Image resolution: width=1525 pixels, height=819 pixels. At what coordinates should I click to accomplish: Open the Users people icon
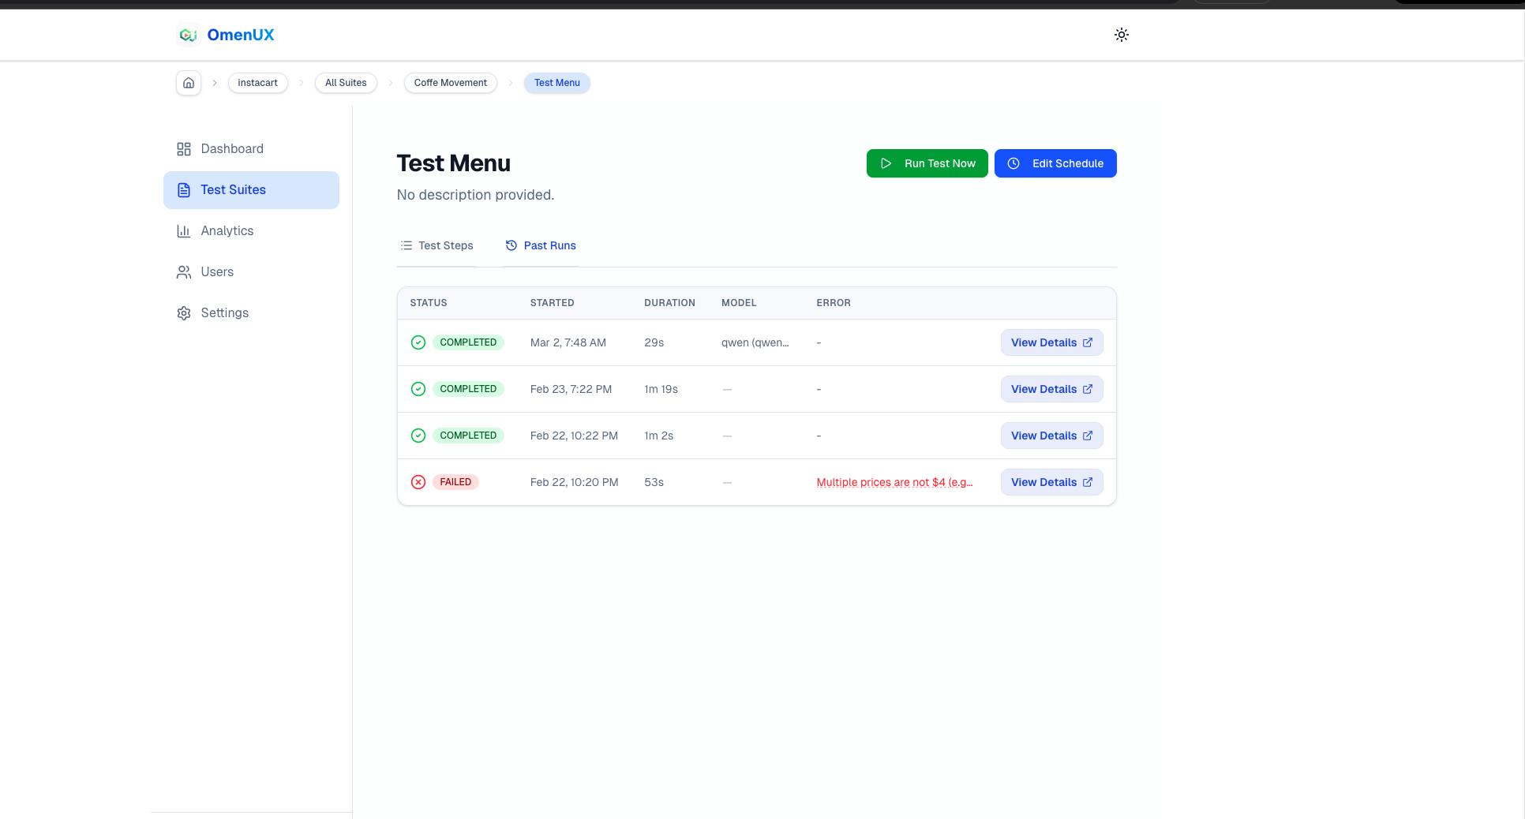(184, 271)
